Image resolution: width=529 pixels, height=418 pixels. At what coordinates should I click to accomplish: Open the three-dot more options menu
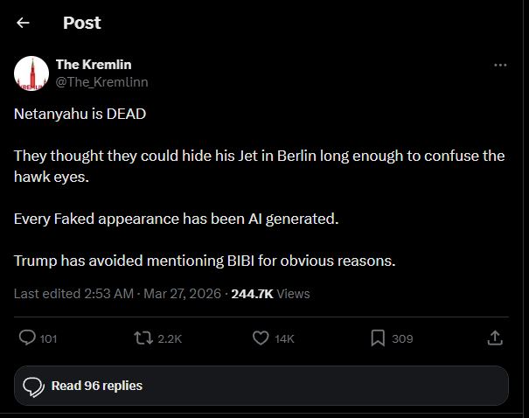[x=500, y=66]
